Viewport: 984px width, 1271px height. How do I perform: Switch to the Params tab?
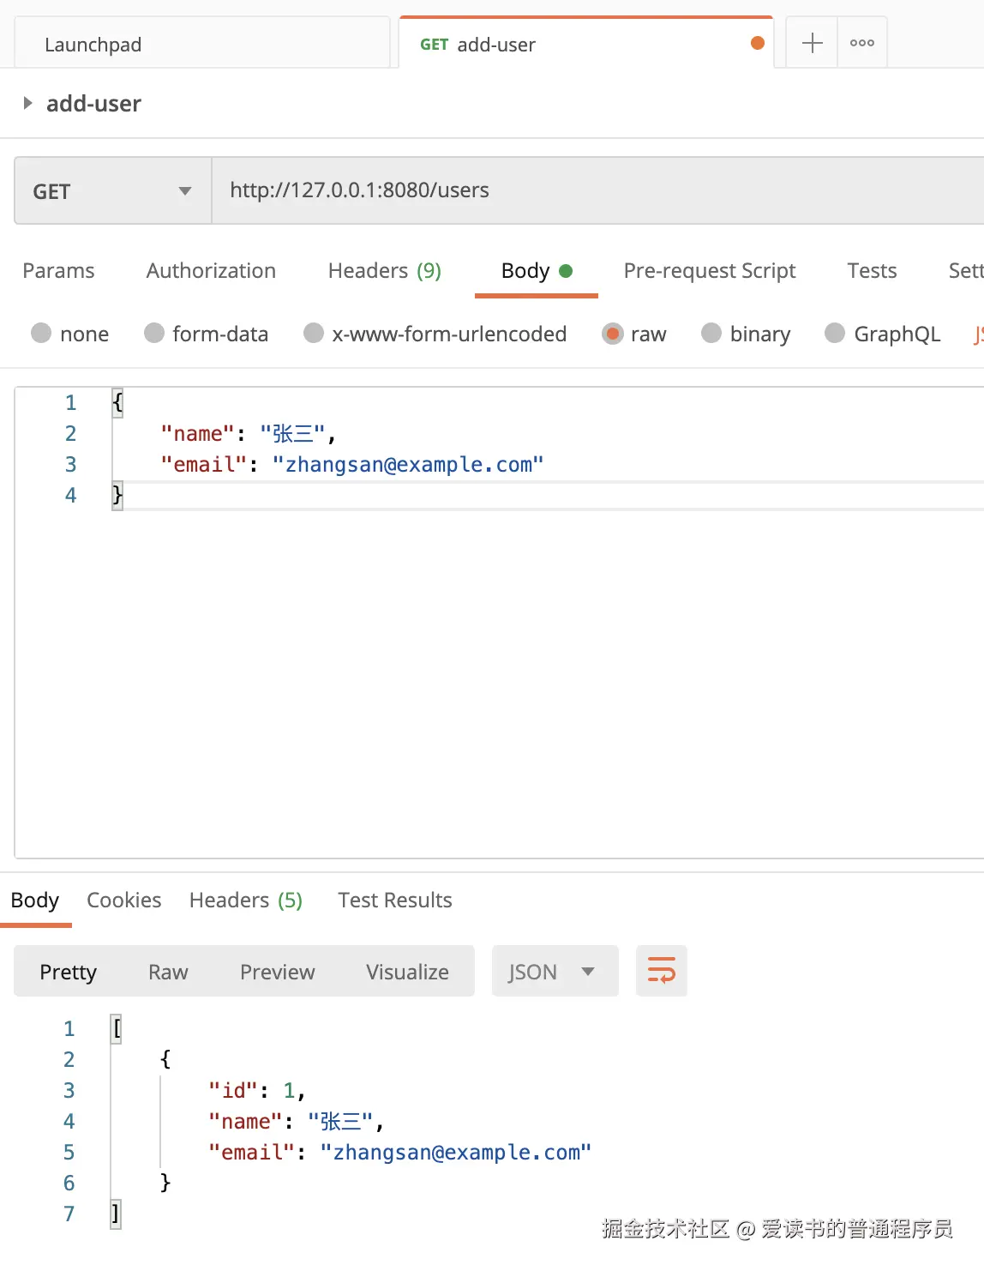pos(58,271)
